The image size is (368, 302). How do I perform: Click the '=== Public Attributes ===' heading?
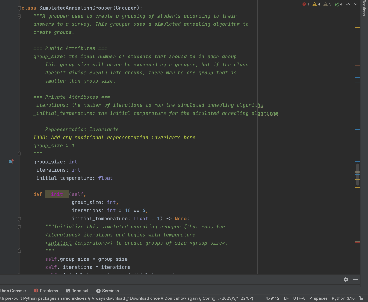(70, 48)
